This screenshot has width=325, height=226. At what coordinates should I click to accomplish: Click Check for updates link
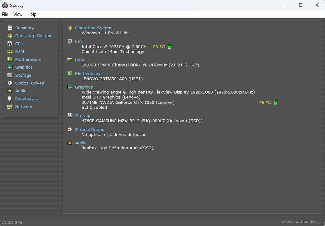coord(300,221)
